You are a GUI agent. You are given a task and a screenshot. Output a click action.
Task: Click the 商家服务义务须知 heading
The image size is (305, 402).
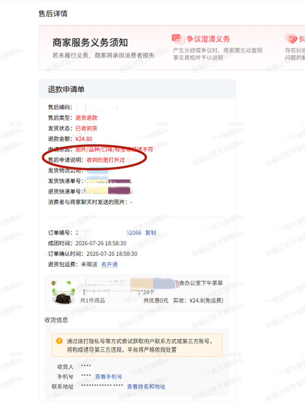tap(90, 43)
